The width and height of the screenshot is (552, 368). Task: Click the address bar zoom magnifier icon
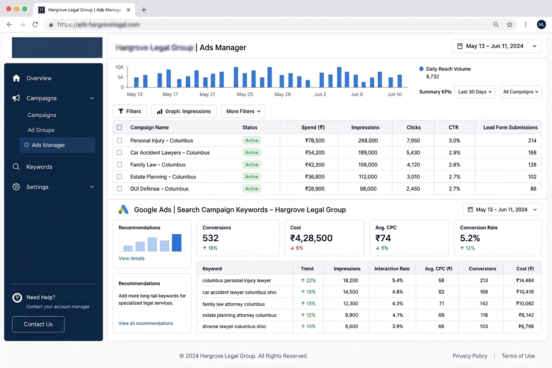[x=496, y=25]
